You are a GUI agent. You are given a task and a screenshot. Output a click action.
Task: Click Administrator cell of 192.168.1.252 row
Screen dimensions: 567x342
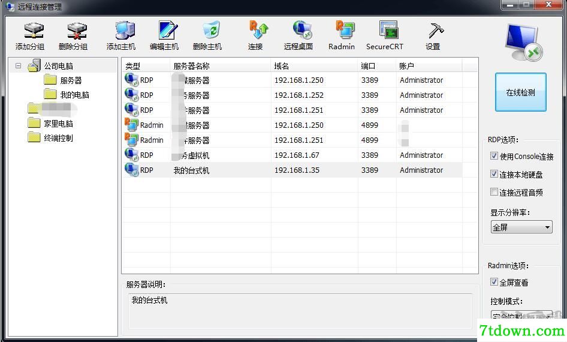[x=421, y=95]
